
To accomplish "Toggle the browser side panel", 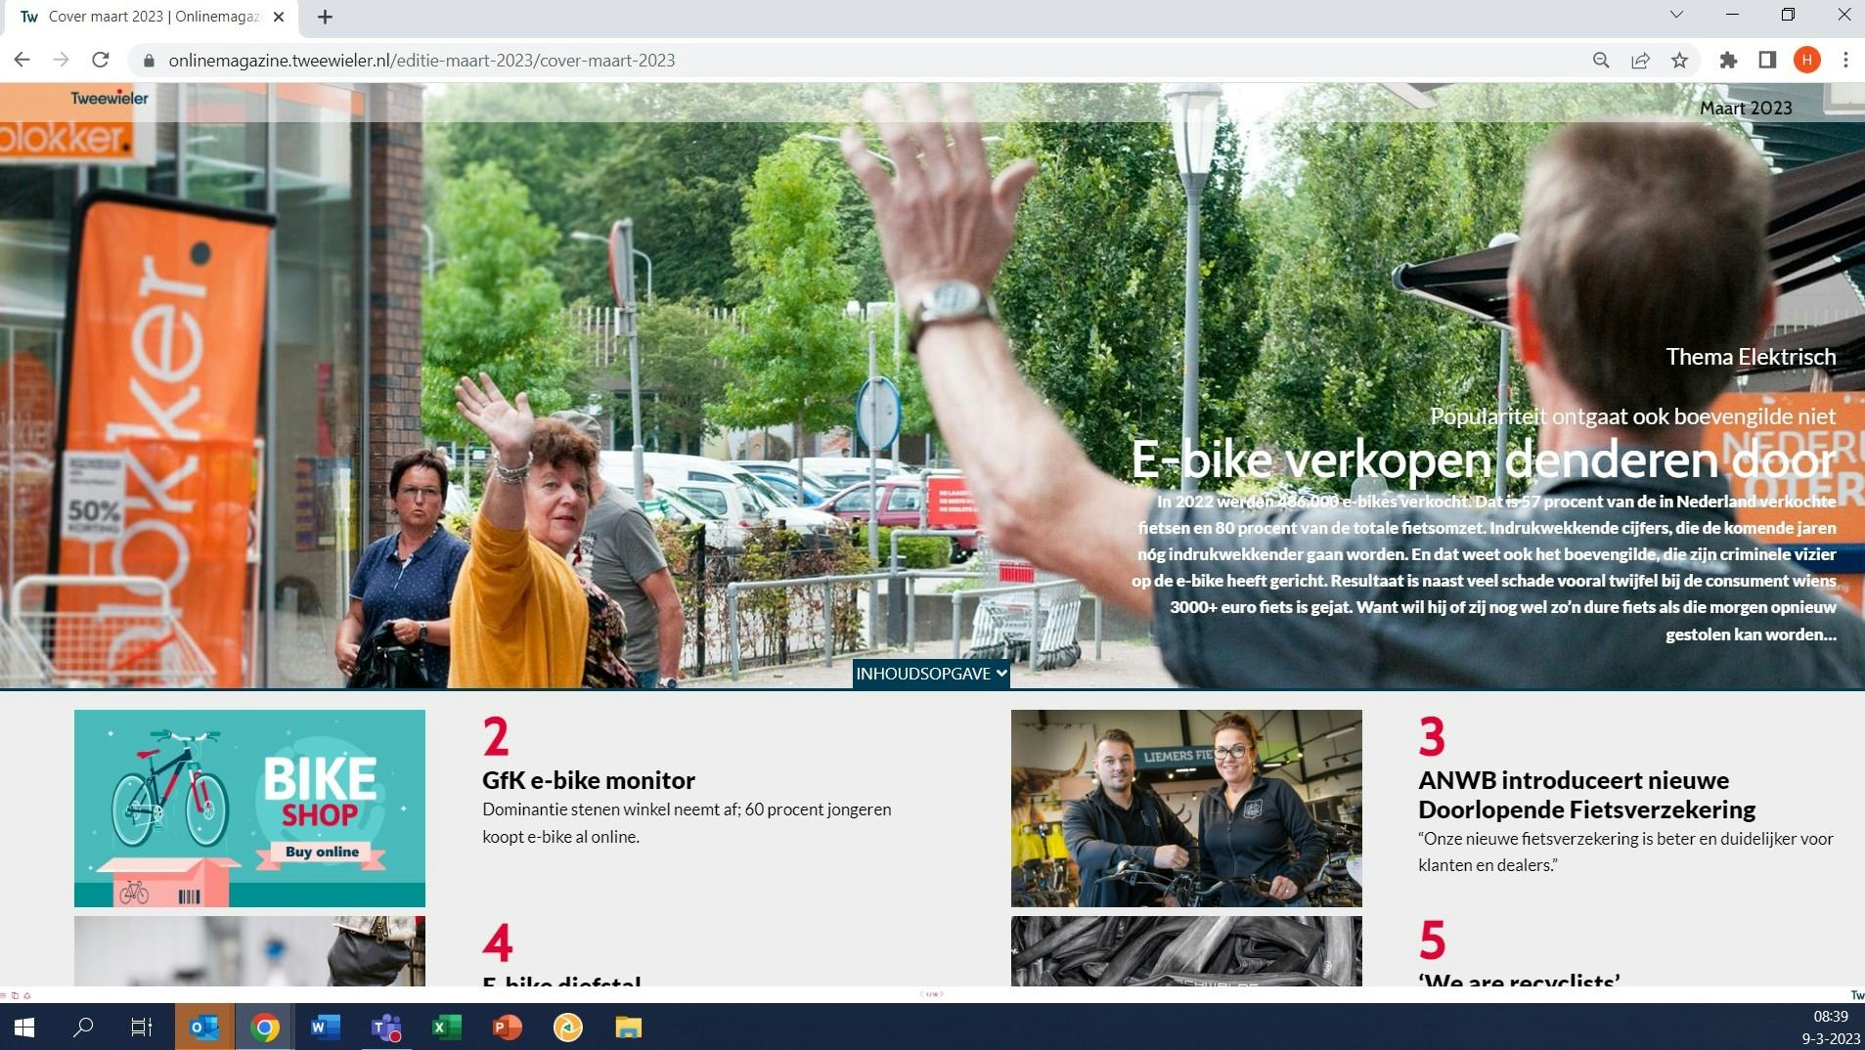I will click(1767, 61).
